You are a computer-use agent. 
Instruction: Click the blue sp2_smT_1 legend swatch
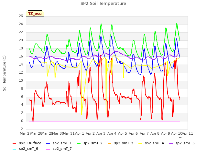(x=48, y=143)
